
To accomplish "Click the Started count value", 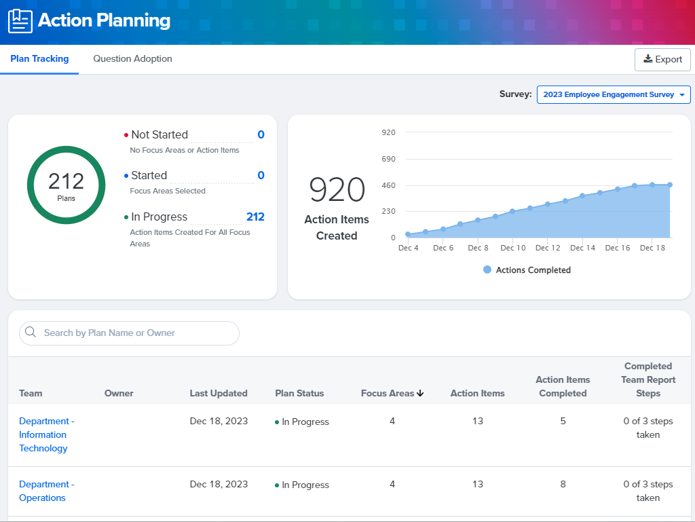I will coord(261,176).
